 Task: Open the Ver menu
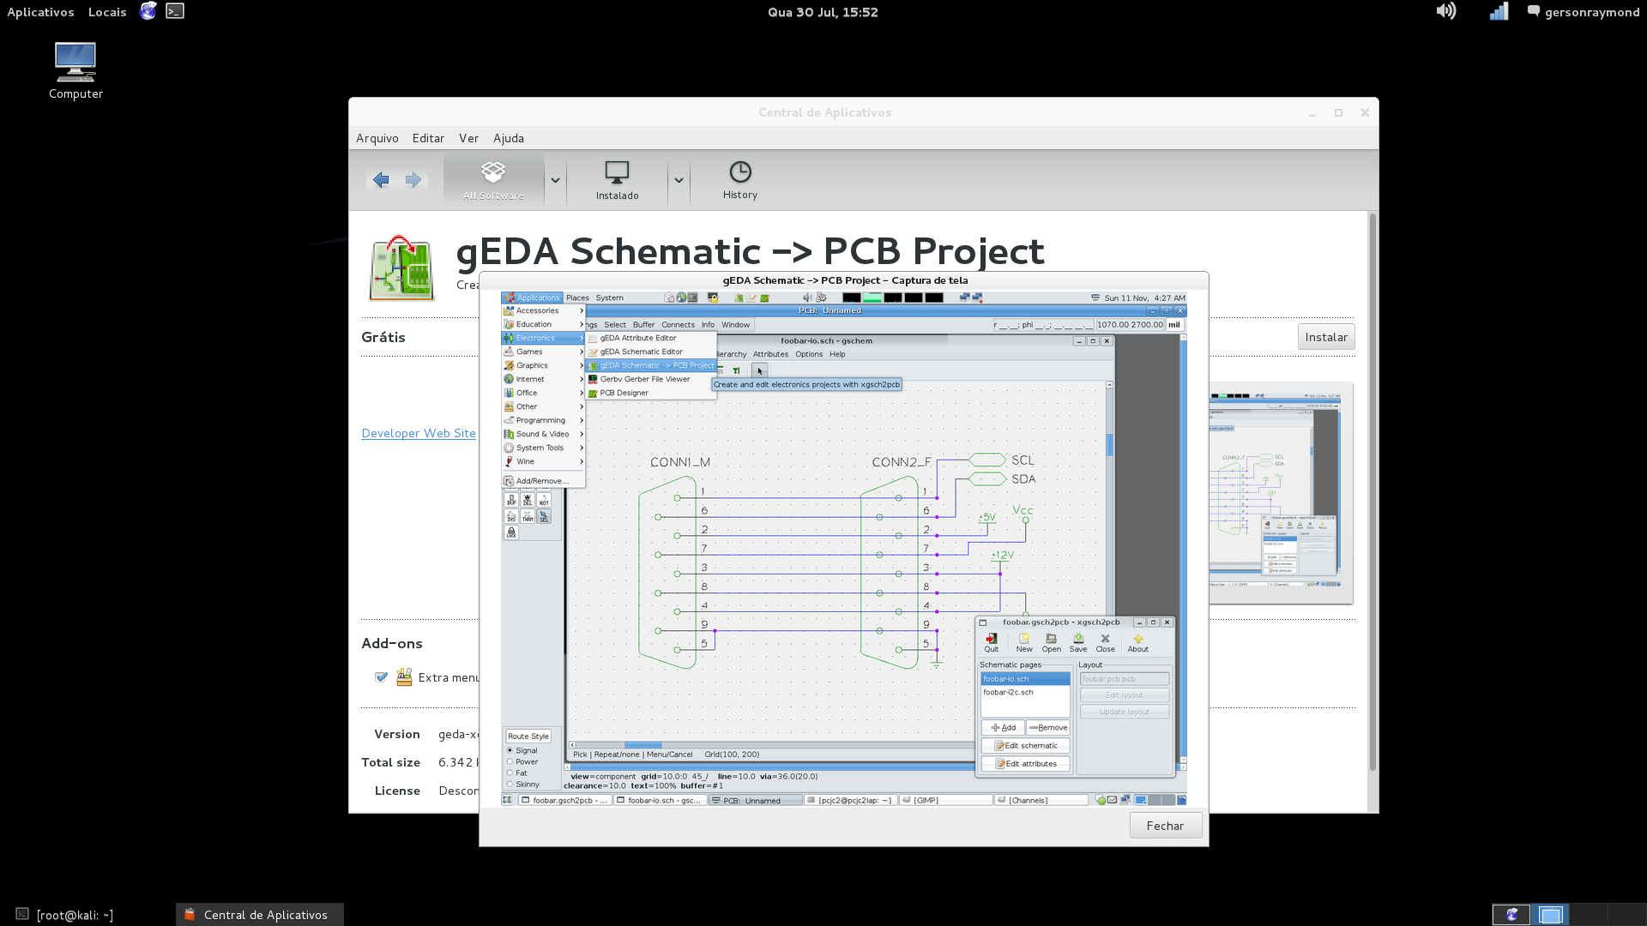click(x=468, y=138)
